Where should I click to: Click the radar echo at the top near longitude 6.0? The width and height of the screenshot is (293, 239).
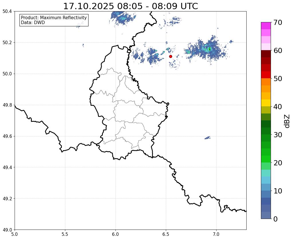click(x=122, y=18)
